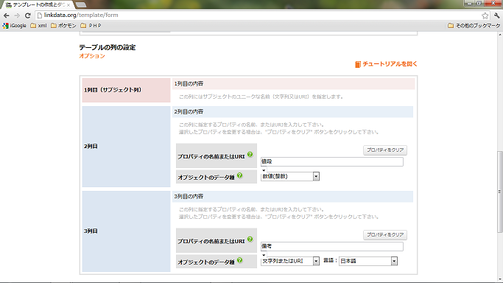Image resolution: width=503 pixels, height=283 pixels.
Task: Open the iGoogle bookmark
Action: click(x=15, y=25)
